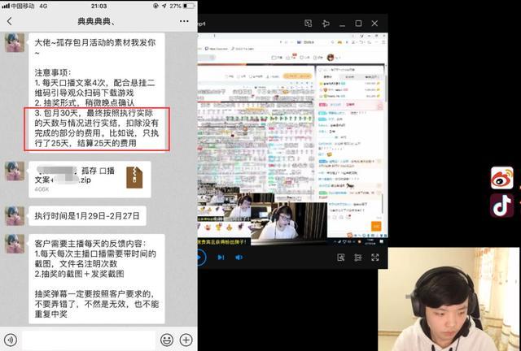Open the emoji picker in chat
This screenshot has width=521, height=351.
pyautogui.click(x=167, y=340)
